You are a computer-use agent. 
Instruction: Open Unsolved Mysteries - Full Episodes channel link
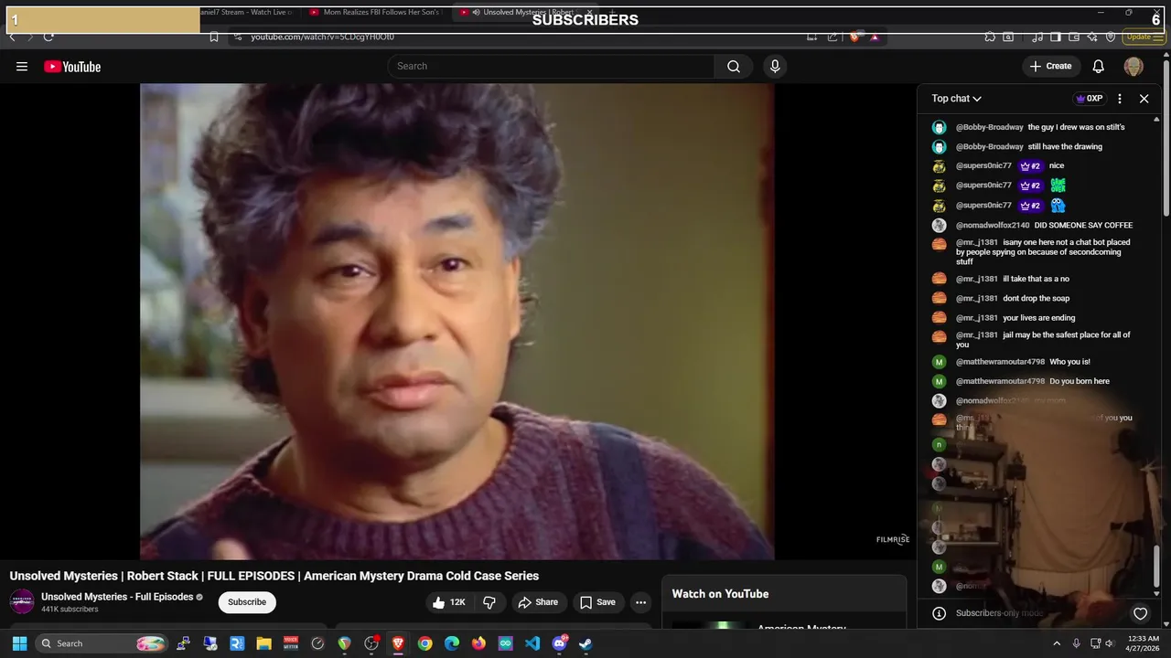117,597
